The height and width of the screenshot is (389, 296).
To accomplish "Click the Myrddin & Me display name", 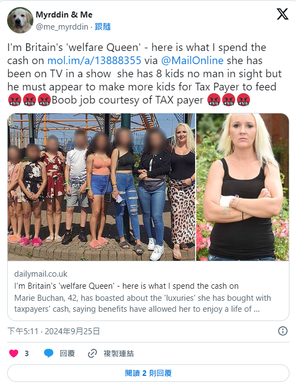I will 64,15.
